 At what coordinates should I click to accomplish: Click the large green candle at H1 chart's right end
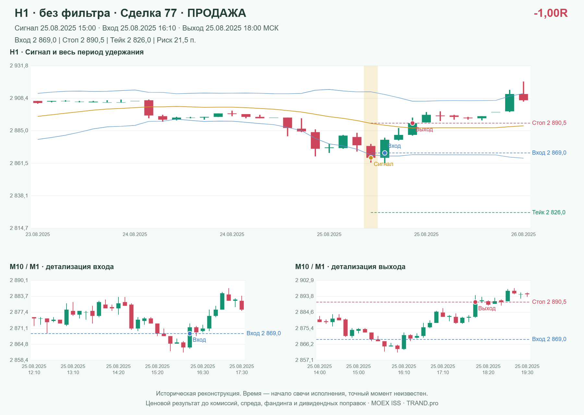click(x=510, y=103)
